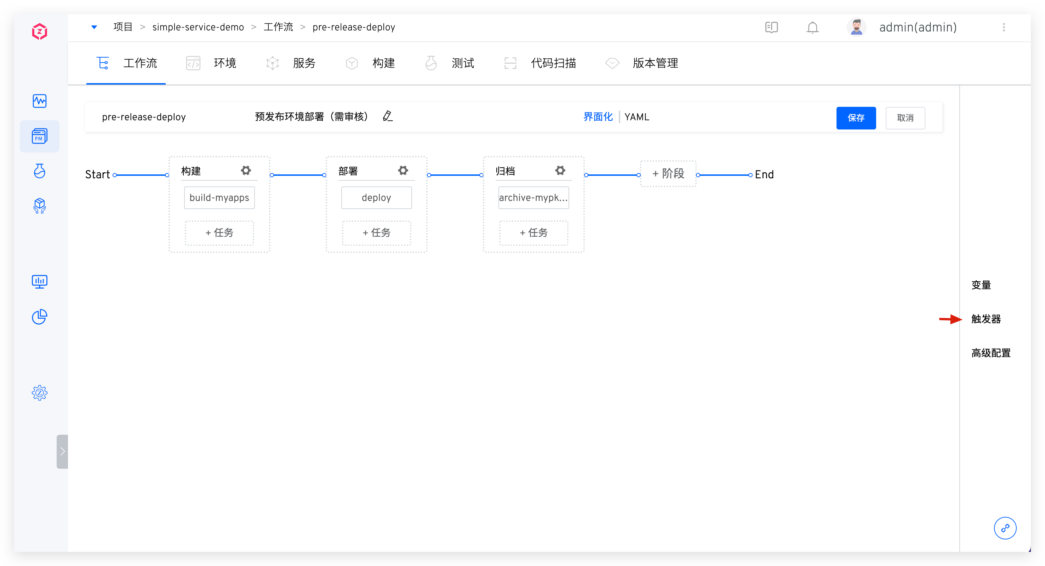Switch to YAML view mode
The height and width of the screenshot is (566, 1045).
(x=636, y=117)
